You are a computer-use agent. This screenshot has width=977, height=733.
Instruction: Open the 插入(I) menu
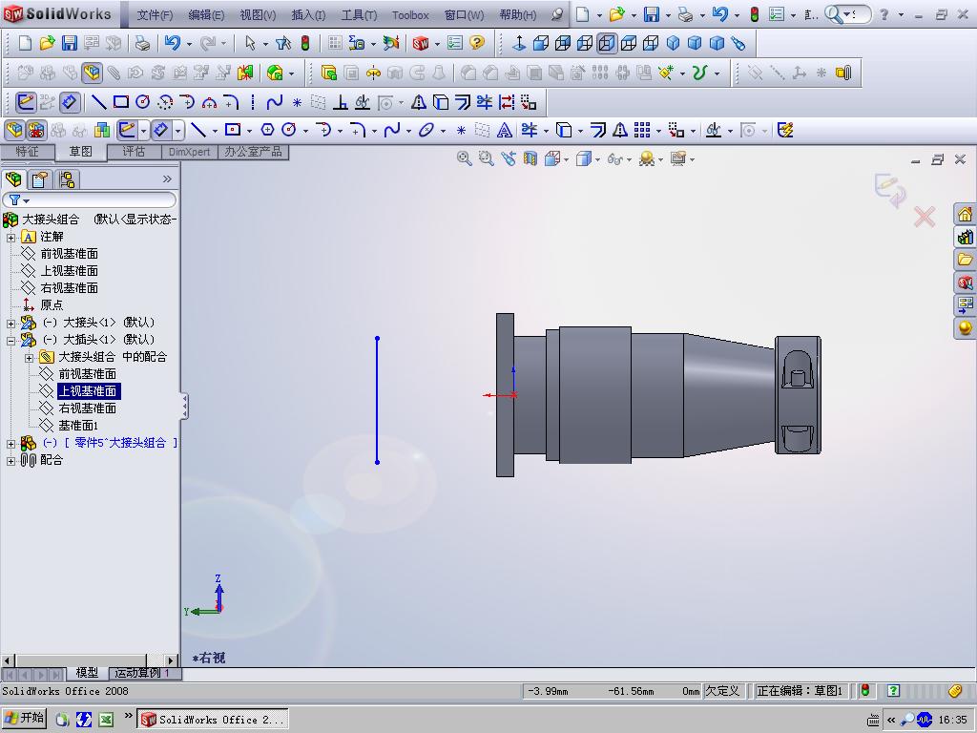pyautogui.click(x=308, y=15)
